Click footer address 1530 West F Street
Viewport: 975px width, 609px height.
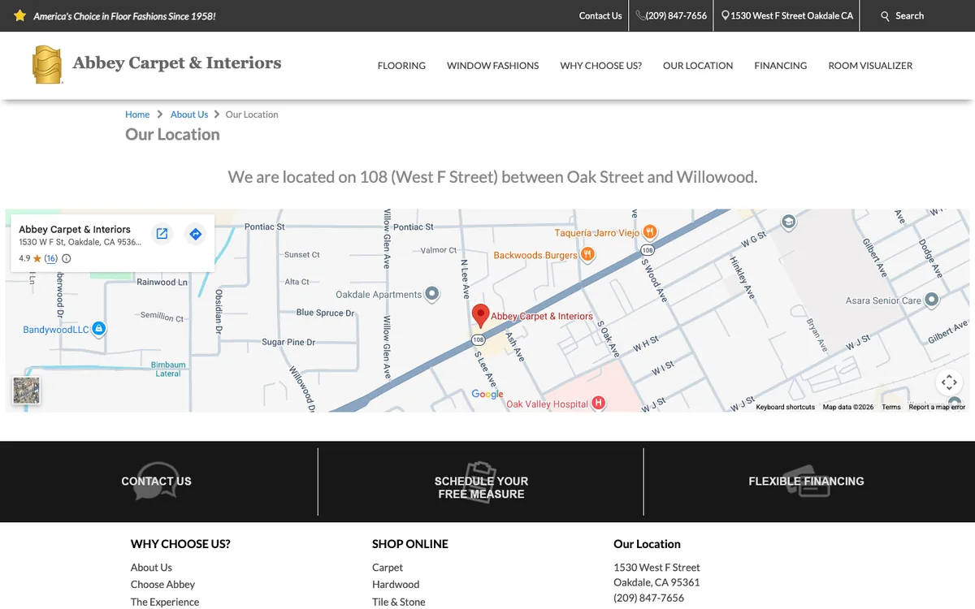pyautogui.click(x=656, y=568)
